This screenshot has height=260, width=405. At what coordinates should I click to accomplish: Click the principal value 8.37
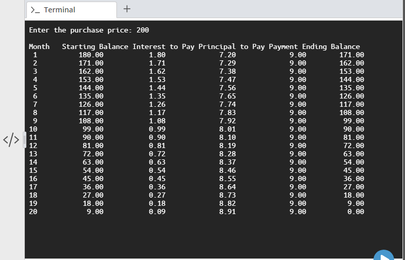click(227, 162)
